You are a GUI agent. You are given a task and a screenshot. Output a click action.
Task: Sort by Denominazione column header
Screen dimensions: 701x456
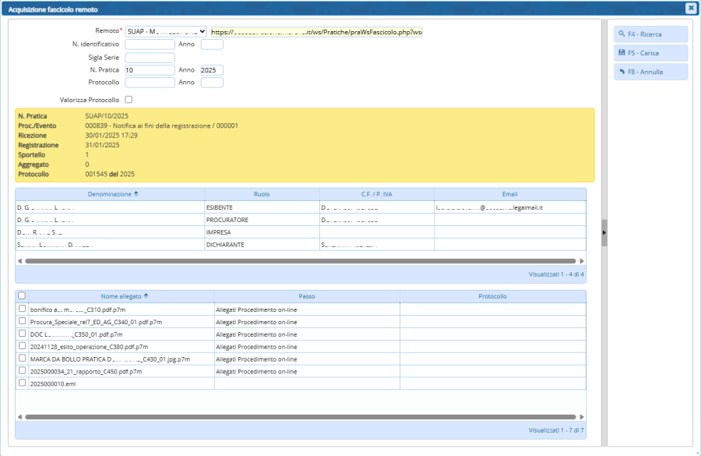(x=110, y=194)
